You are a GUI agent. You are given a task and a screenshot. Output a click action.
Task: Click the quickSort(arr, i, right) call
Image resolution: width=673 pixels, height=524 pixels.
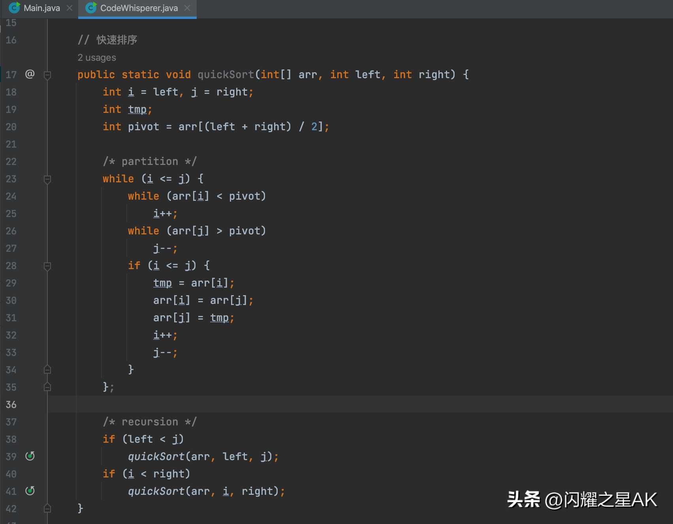click(x=207, y=491)
